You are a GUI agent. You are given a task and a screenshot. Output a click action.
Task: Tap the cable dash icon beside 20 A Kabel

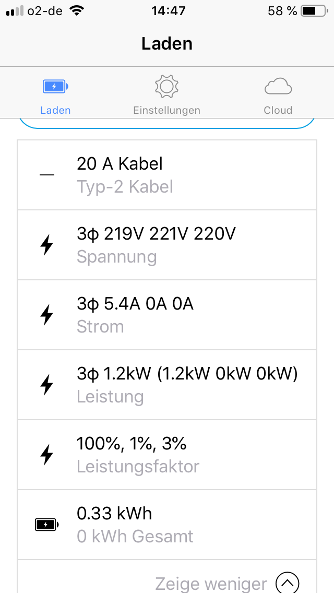[47, 175]
